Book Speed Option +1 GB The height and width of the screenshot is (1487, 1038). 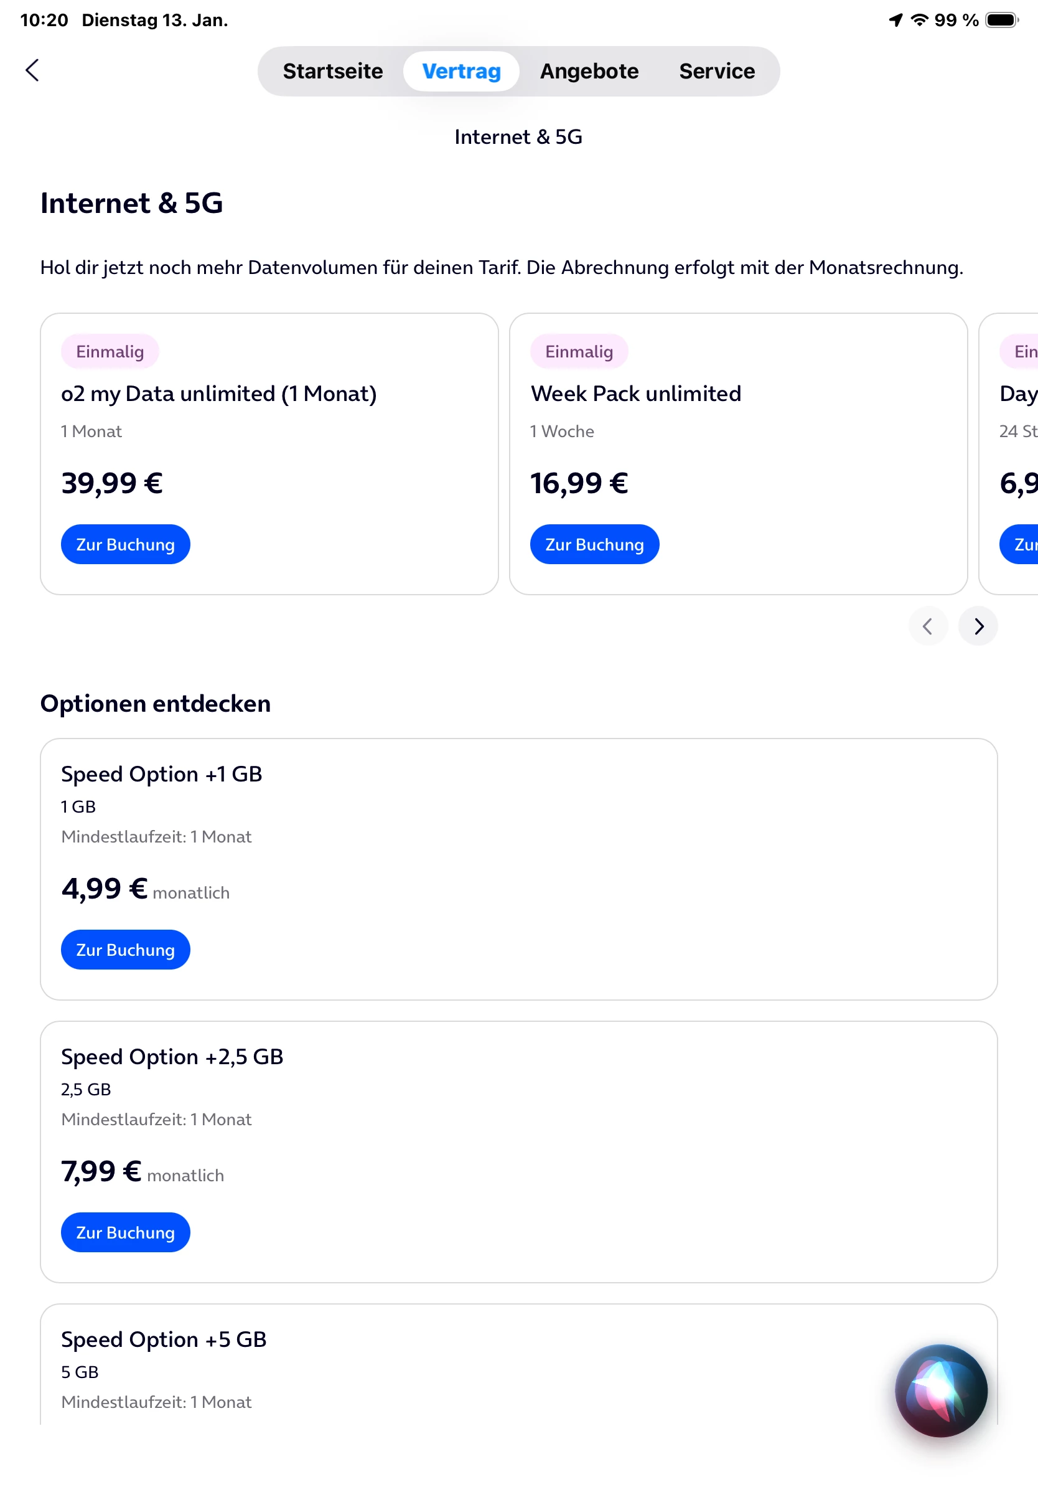click(126, 950)
